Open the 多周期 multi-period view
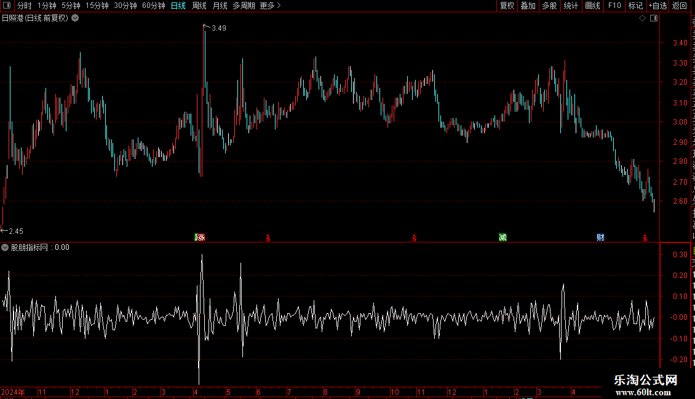The width and height of the screenshot is (695, 399). point(244,6)
